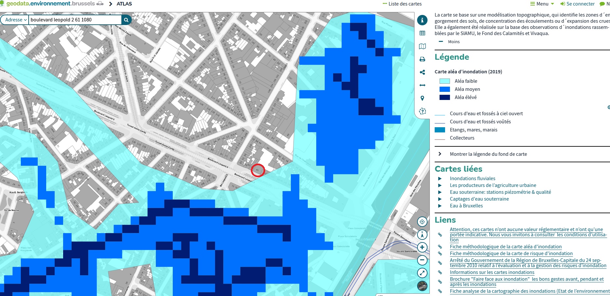Image resolution: width=610 pixels, height=296 pixels.
Task: Open Liste des cartes
Action: click(402, 4)
